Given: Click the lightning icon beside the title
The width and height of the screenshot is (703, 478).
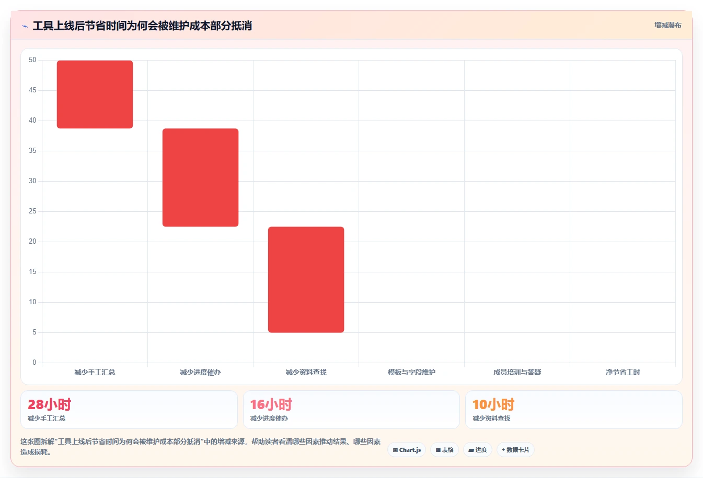Looking at the screenshot, I should pos(25,26).
